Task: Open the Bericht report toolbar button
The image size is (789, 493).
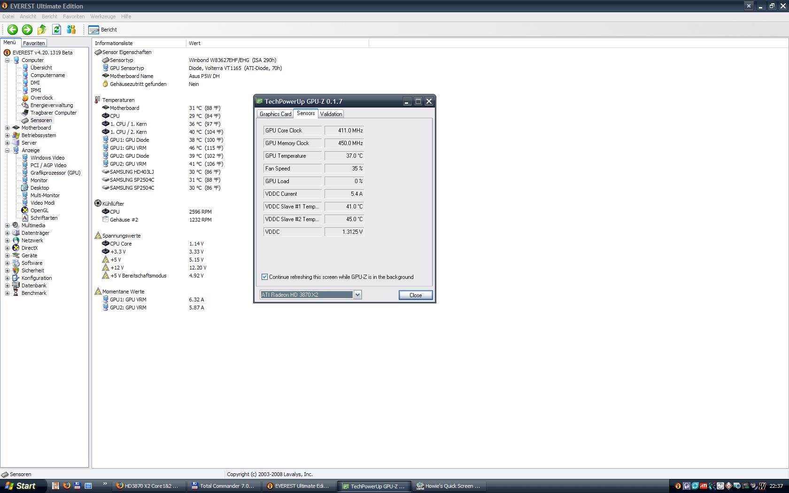Action: coord(103,30)
